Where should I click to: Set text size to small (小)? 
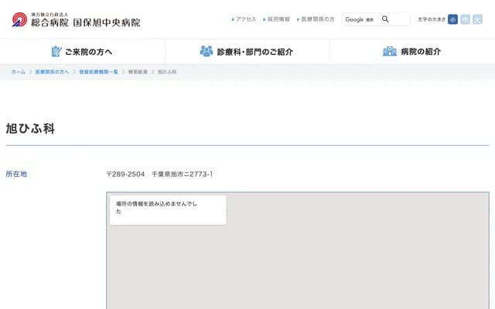click(452, 19)
